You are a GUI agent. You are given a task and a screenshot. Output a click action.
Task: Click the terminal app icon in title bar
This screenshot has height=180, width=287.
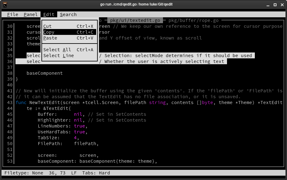[5, 5]
